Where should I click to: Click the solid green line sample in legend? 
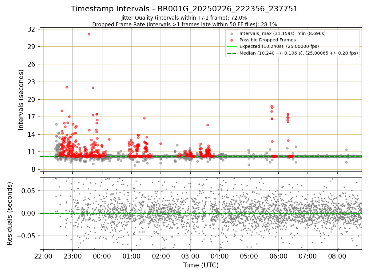tap(231, 47)
